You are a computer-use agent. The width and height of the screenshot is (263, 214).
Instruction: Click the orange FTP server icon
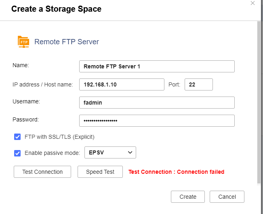[x=23, y=41]
